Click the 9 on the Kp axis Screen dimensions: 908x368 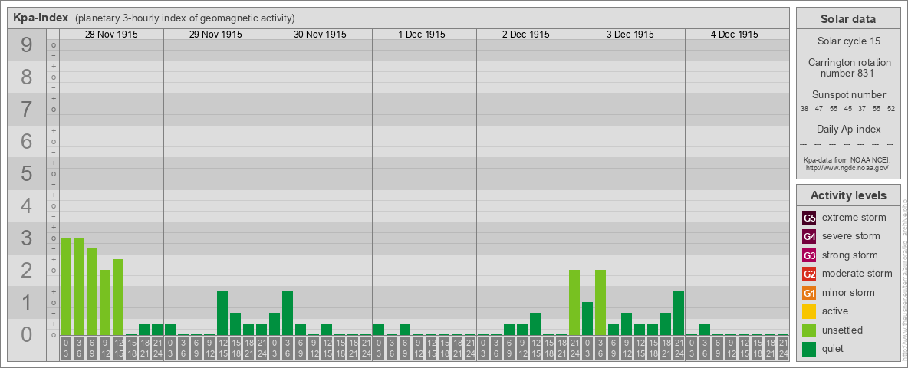27,46
